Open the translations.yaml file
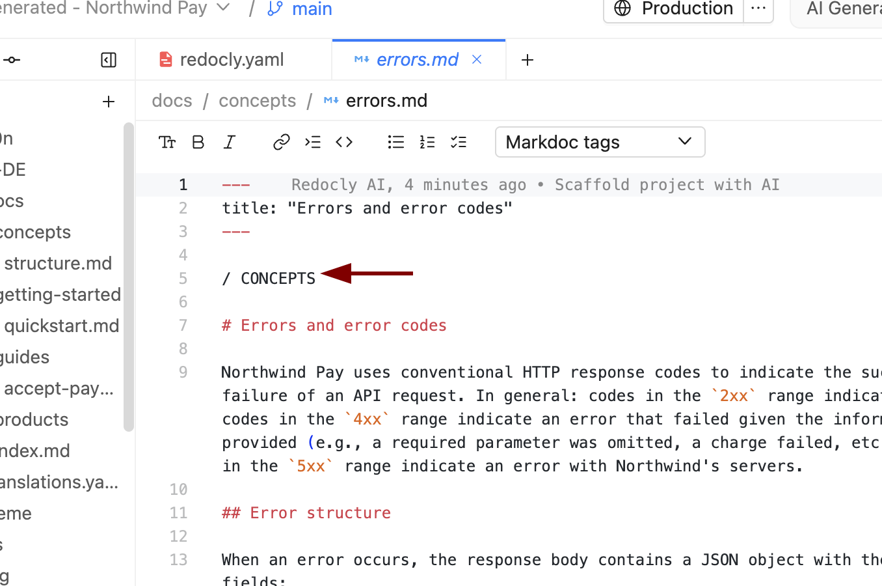Screen dimensions: 882x586 click(x=59, y=482)
